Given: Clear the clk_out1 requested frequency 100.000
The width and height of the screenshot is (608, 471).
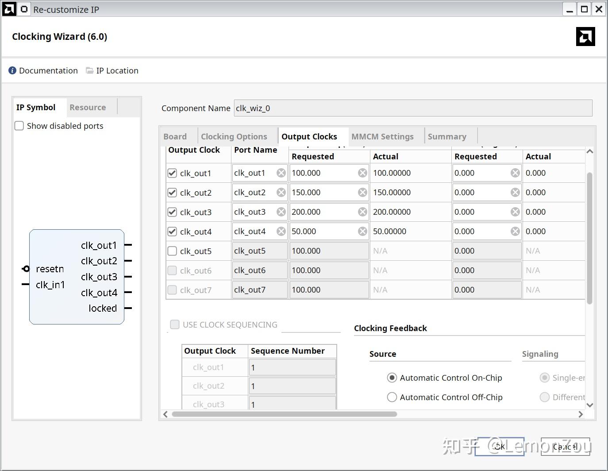Looking at the screenshot, I should (362, 173).
